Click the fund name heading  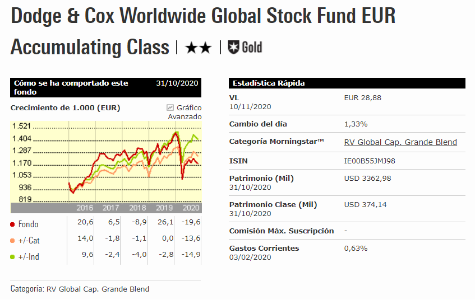point(202,31)
